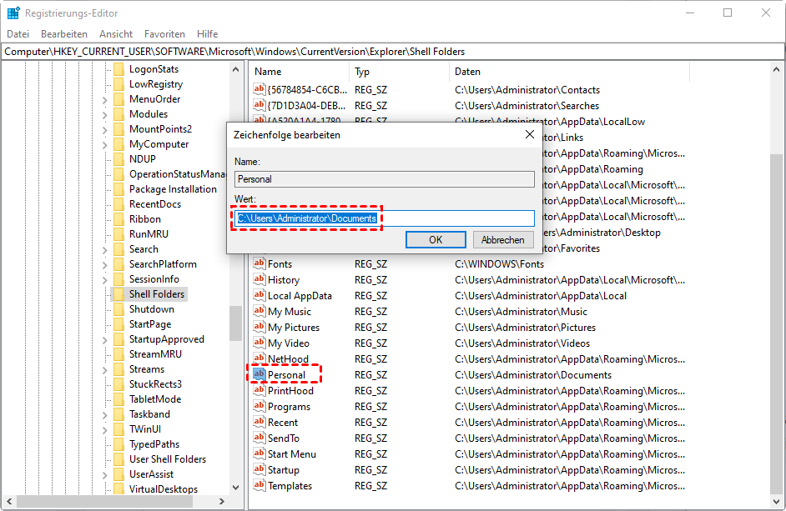Click the folder icon of User Shell Folders

pyautogui.click(x=118, y=458)
